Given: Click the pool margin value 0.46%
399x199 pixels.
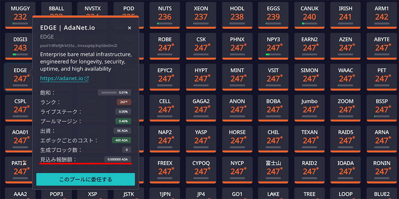Looking at the screenshot, I should click(x=123, y=121).
